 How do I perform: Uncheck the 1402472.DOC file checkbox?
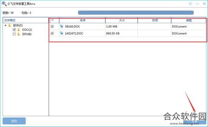pos(52,33)
